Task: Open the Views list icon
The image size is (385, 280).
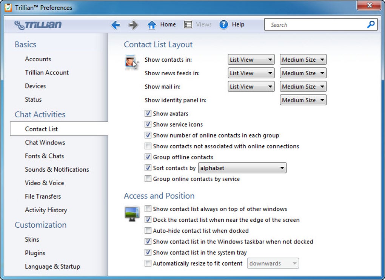Action: coord(188,25)
